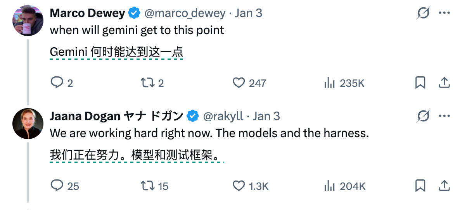The width and height of the screenshot is (460, 210).
Task: Click Jaana Dogan's profile avatar
Action: pos(28,124)
